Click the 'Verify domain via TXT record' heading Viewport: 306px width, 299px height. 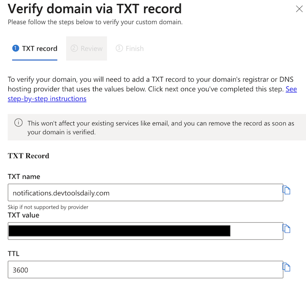coord(95,9)
